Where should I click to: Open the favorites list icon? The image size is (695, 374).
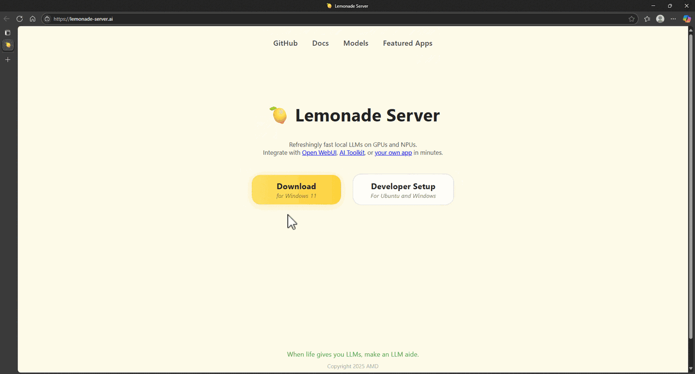pos(647,19)
